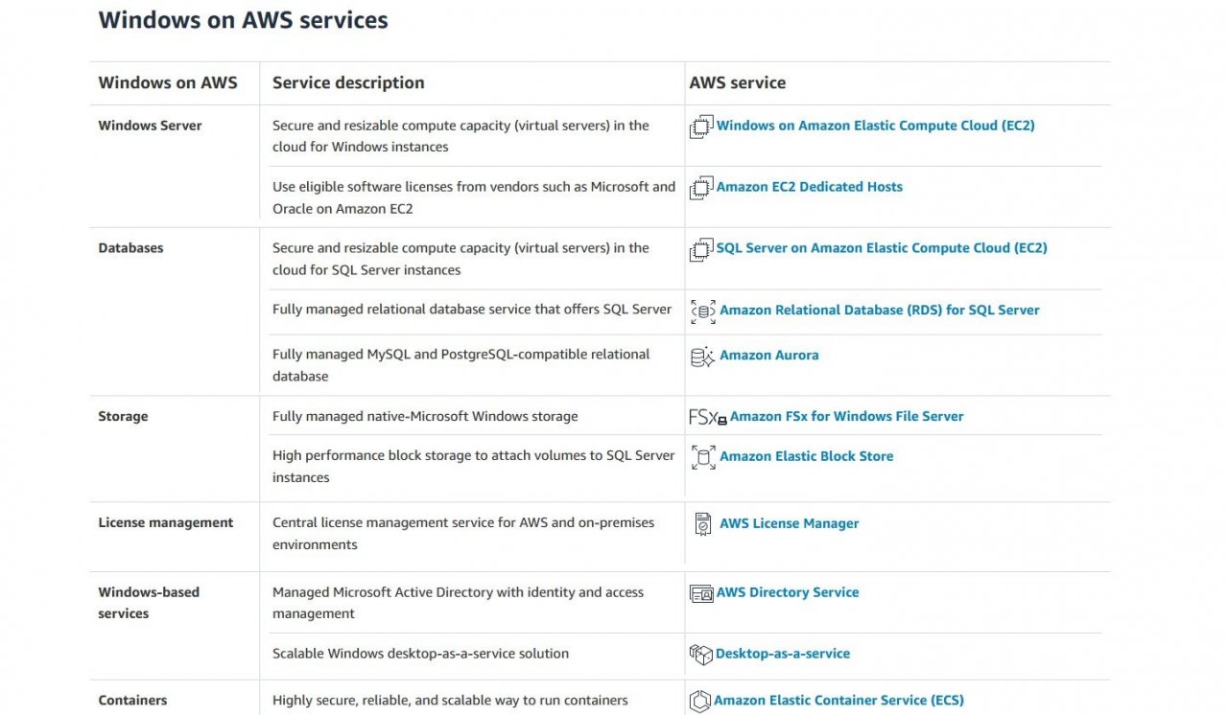Click the AWS Directory Service icon

701,593
